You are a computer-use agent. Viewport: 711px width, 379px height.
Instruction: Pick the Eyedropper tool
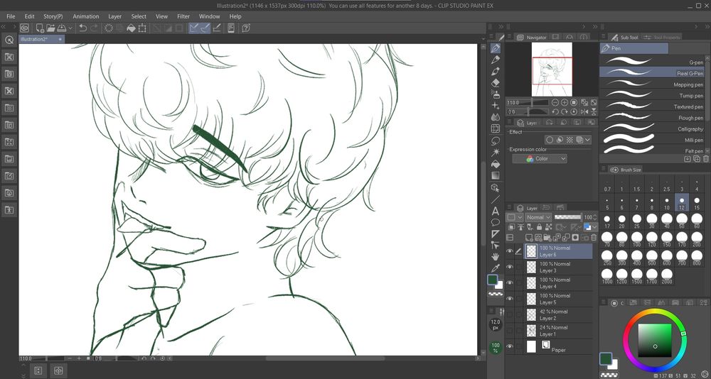[496, 268]
